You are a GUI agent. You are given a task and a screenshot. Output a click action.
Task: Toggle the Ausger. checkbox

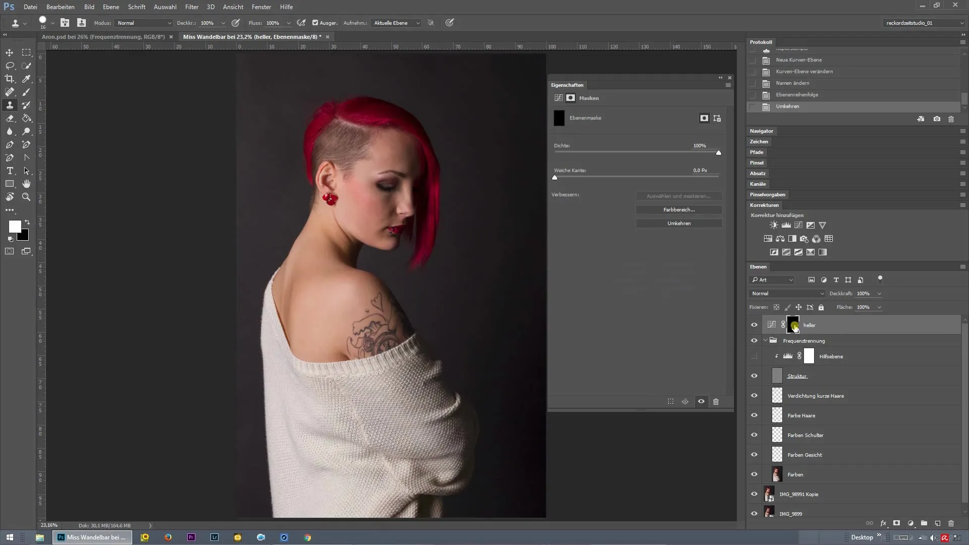pos(315,23)
